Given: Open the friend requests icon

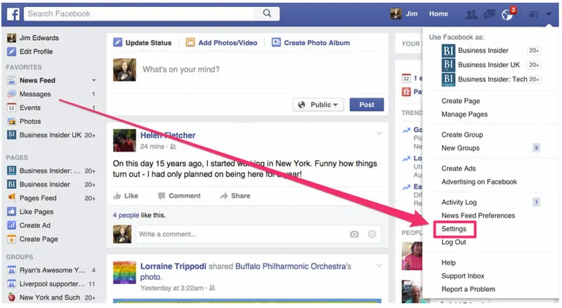Looking at the screenshot, I should coord(471,14).
